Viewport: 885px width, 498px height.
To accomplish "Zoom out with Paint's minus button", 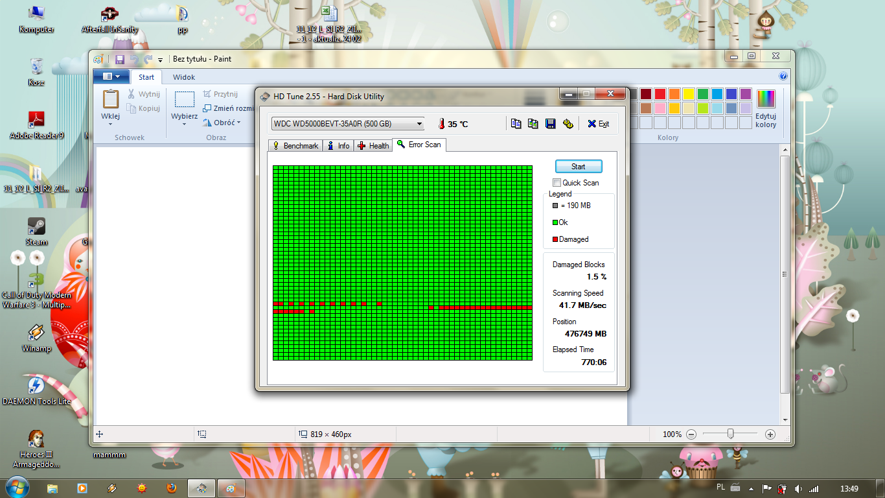I will tap(691, 434).
